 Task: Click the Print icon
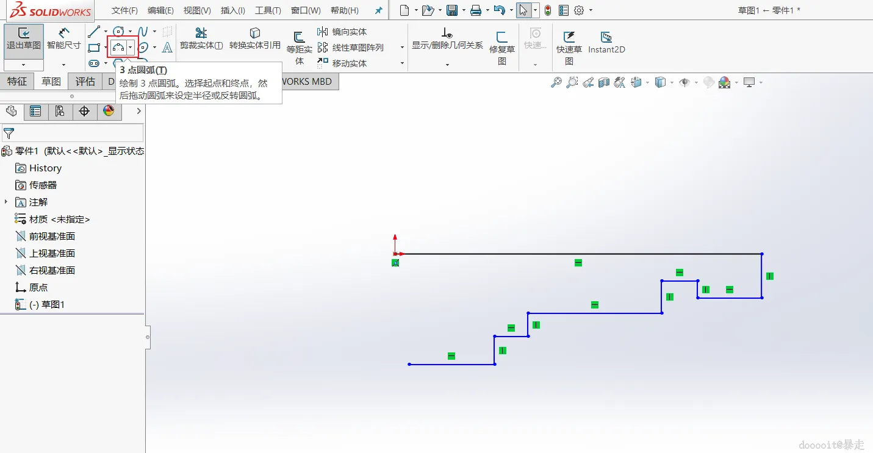point(476,10)
